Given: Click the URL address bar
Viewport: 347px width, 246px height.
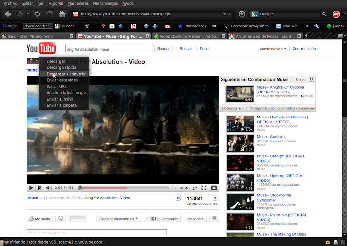Looking at the screenshot, I should click(x=153, y=14).
